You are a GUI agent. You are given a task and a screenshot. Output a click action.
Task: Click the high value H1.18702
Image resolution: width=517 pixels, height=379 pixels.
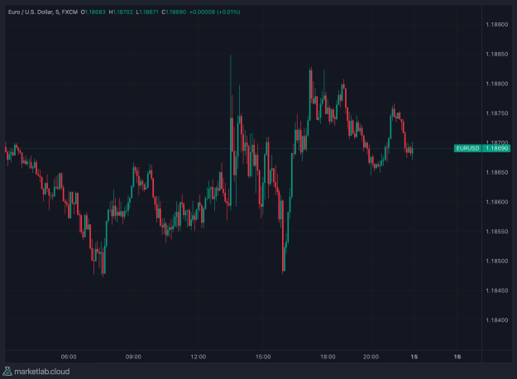121,12
